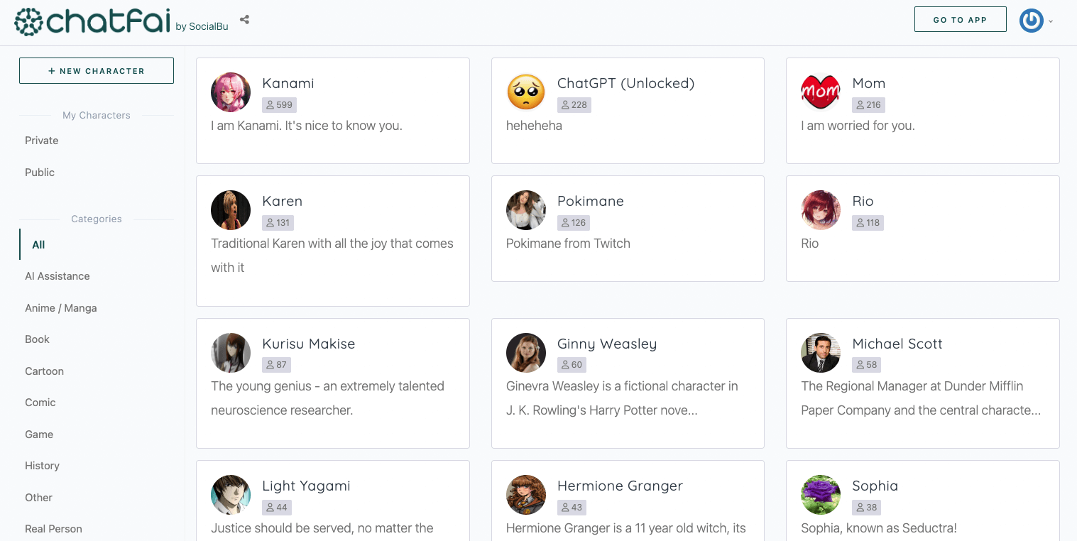Open the Karen character avatar
The image size is (1077, 541).
pyautogui.click(x=231, y=210)
